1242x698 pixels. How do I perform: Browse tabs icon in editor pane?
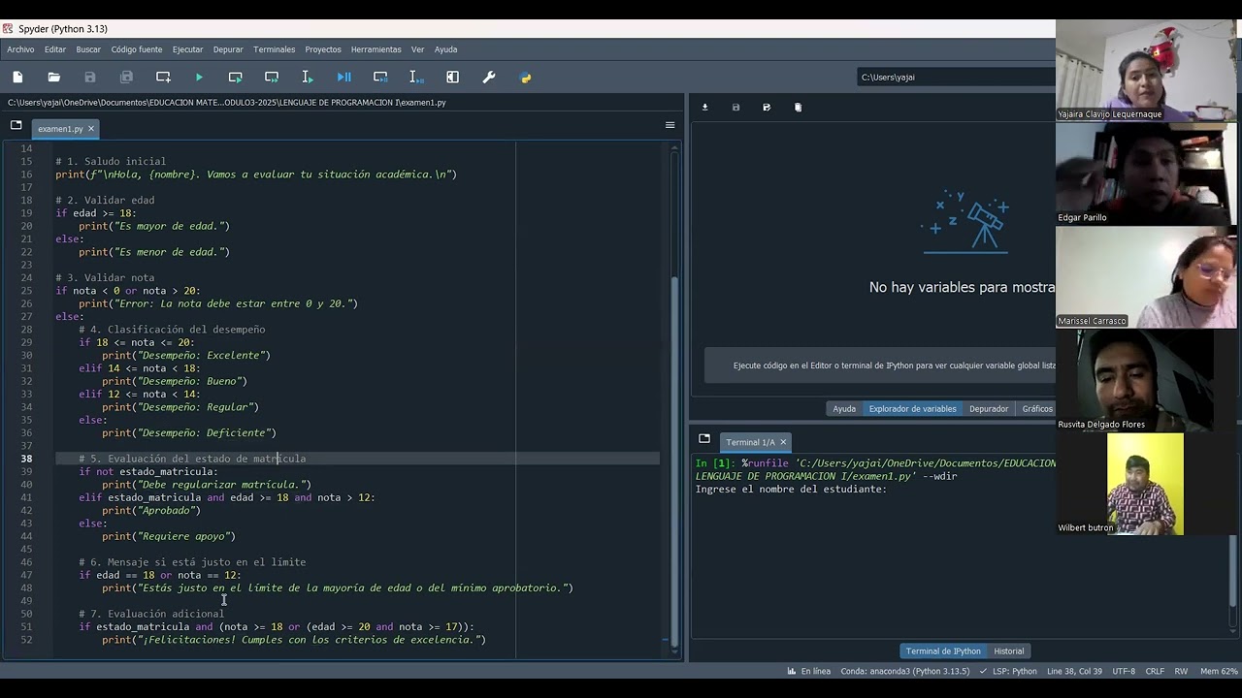tap(16, 125)
